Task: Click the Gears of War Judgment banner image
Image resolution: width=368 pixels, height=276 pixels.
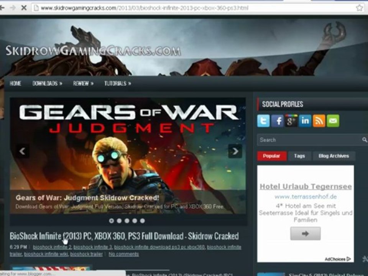Action: (128, 156)
